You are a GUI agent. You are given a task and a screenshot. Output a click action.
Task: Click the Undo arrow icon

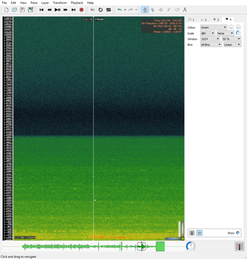120,9
